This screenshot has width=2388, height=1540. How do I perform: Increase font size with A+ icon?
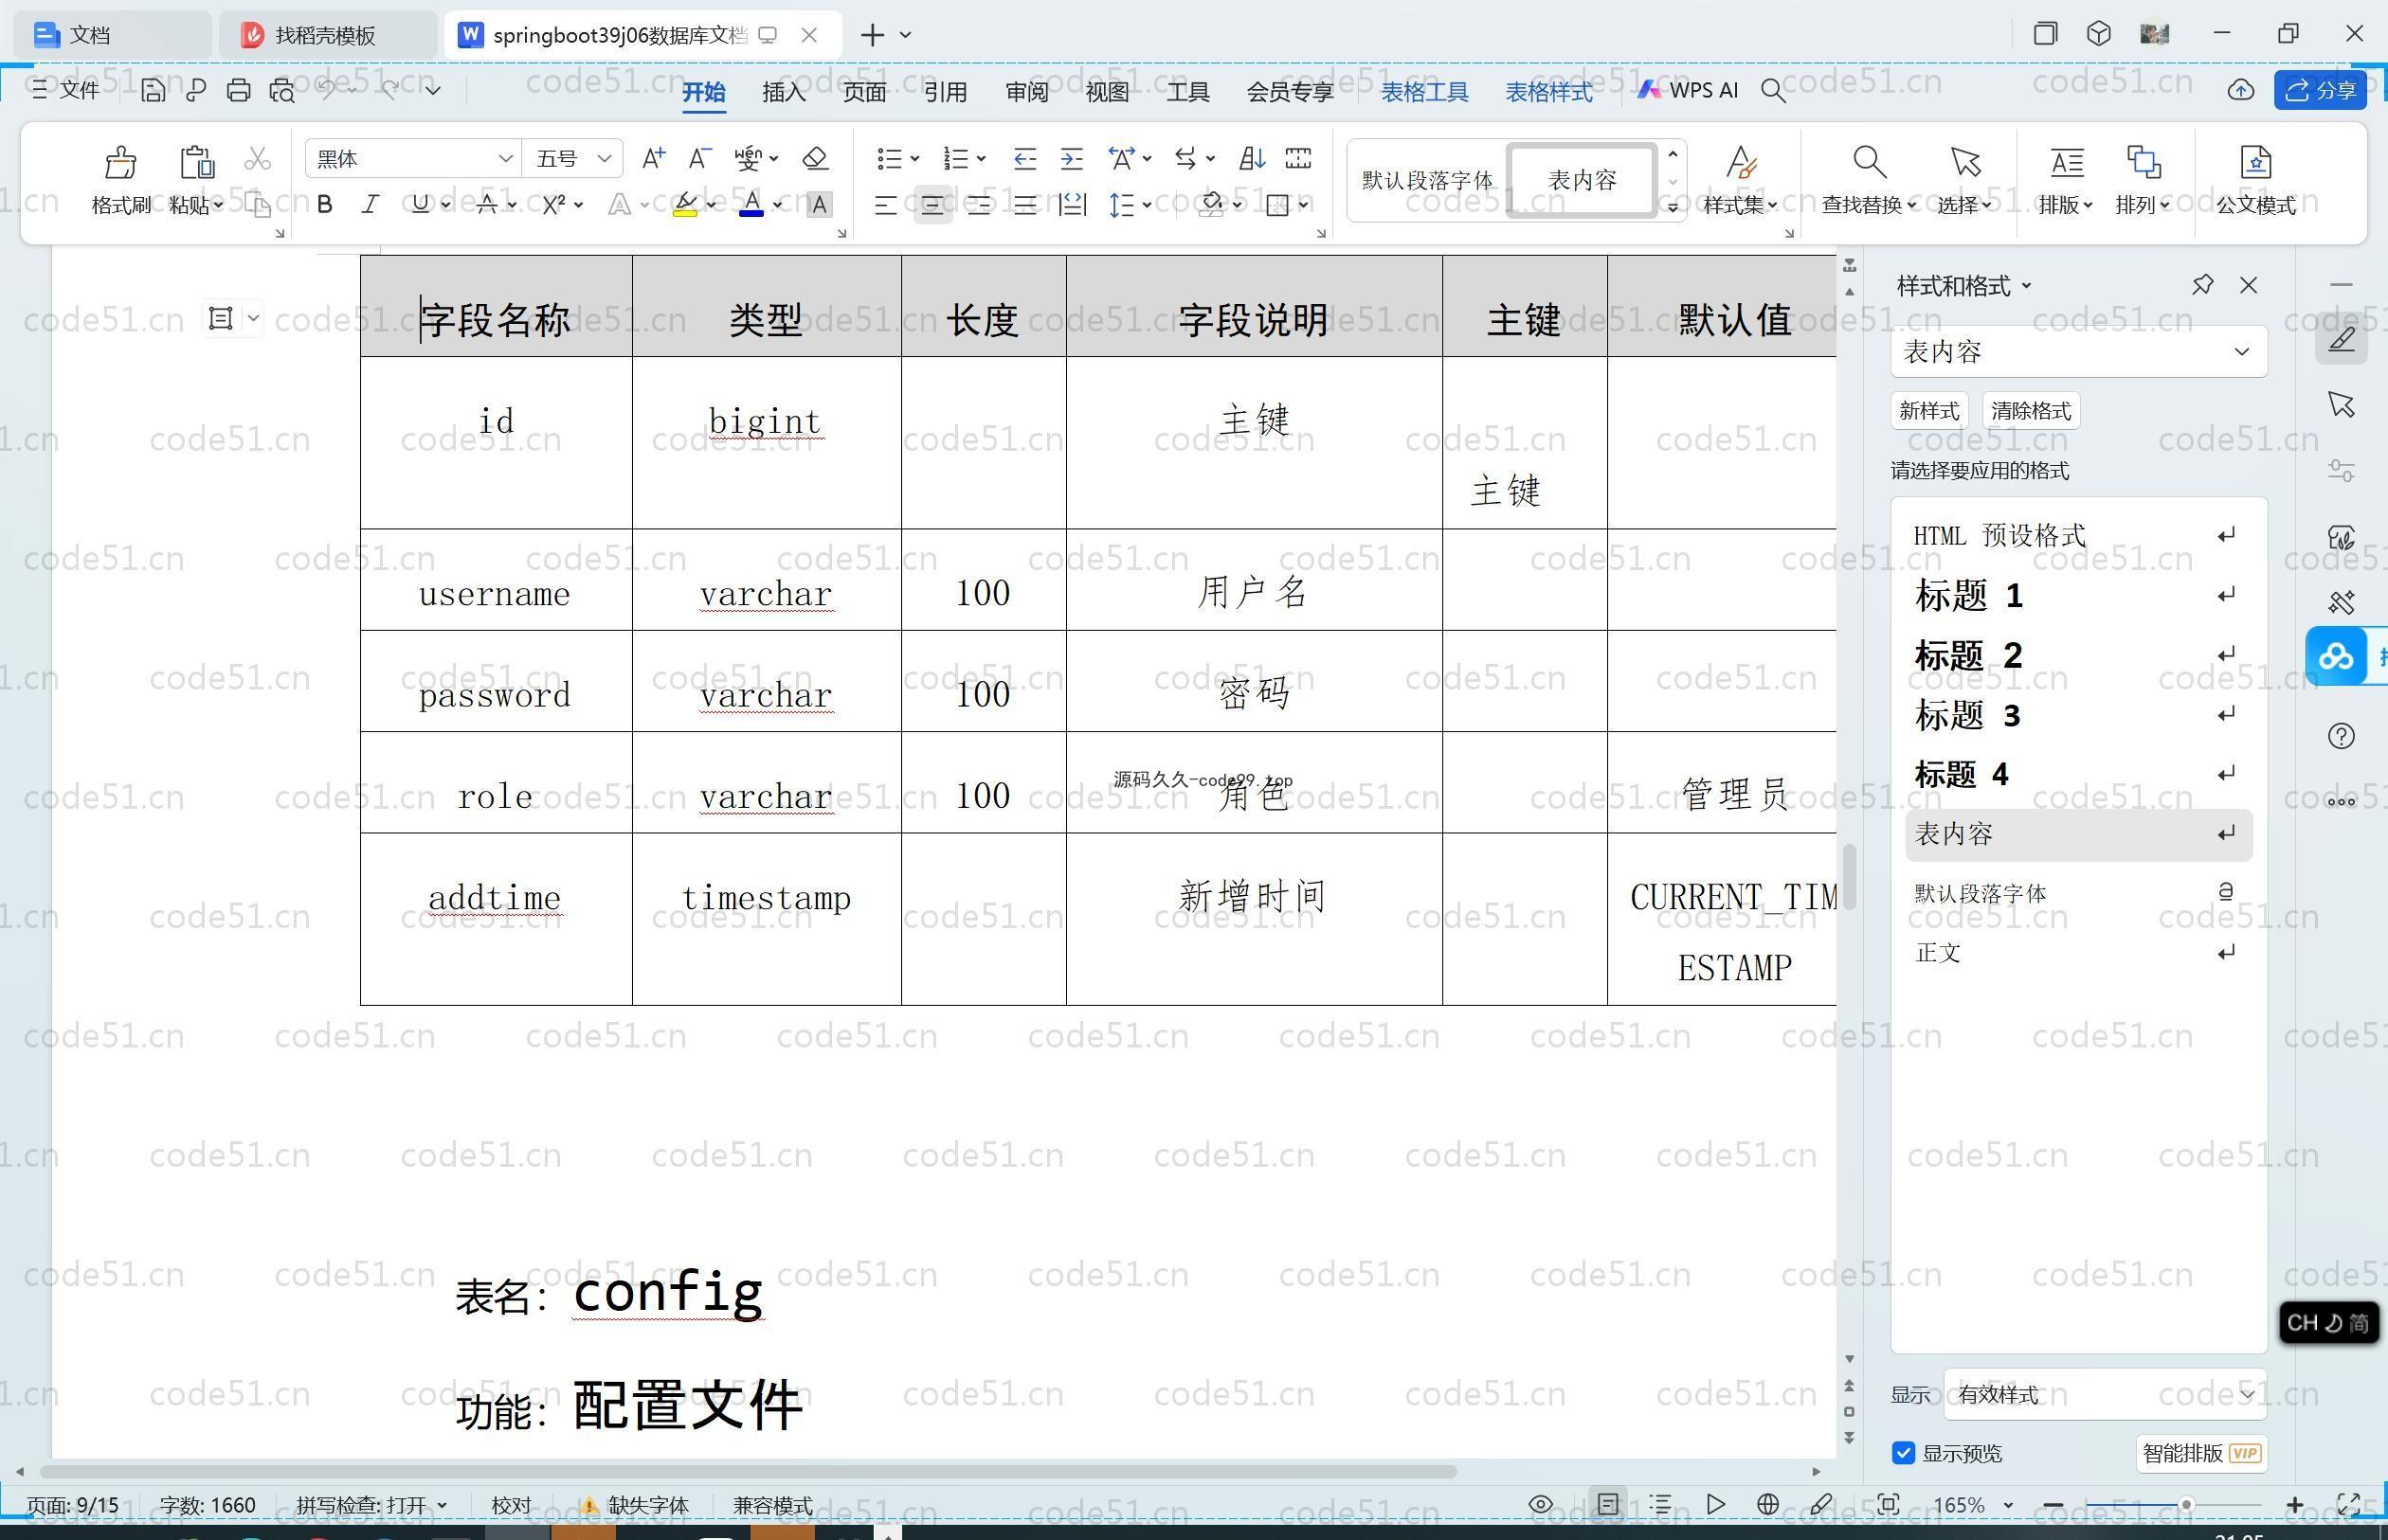(653, 158)
